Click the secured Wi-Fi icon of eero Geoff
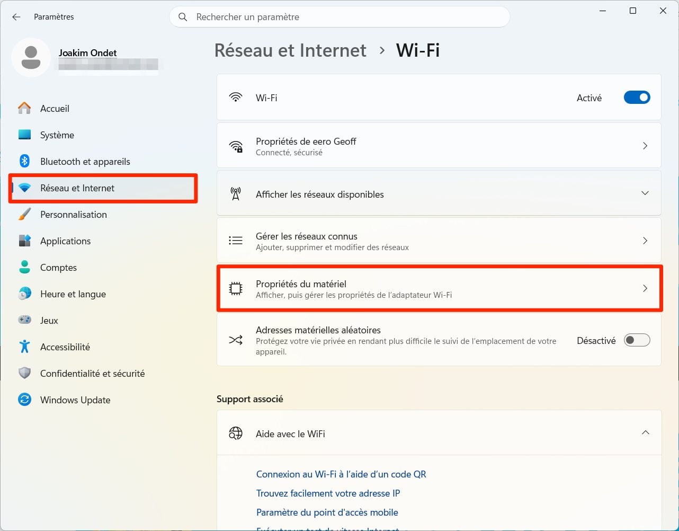679x531 pixels. [236, 146]
